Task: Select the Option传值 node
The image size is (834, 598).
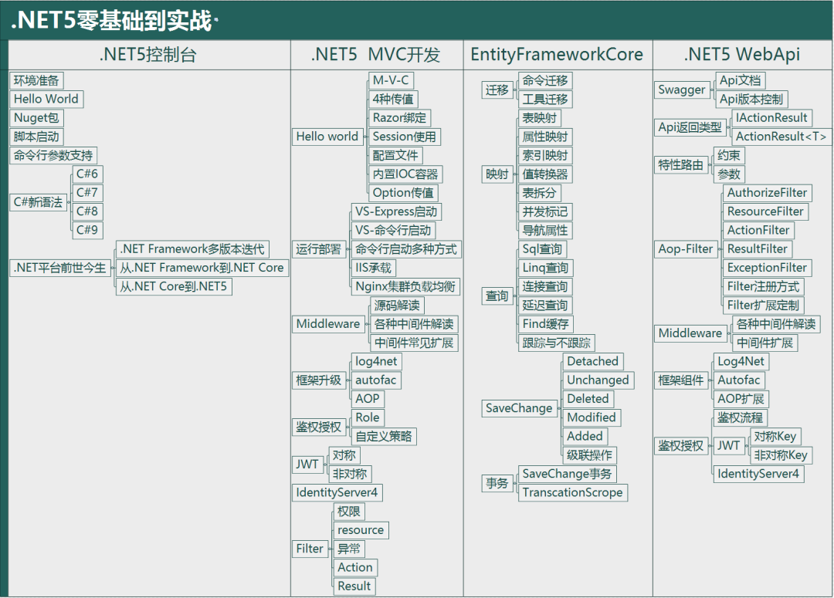Action: [x=403, y=193]
